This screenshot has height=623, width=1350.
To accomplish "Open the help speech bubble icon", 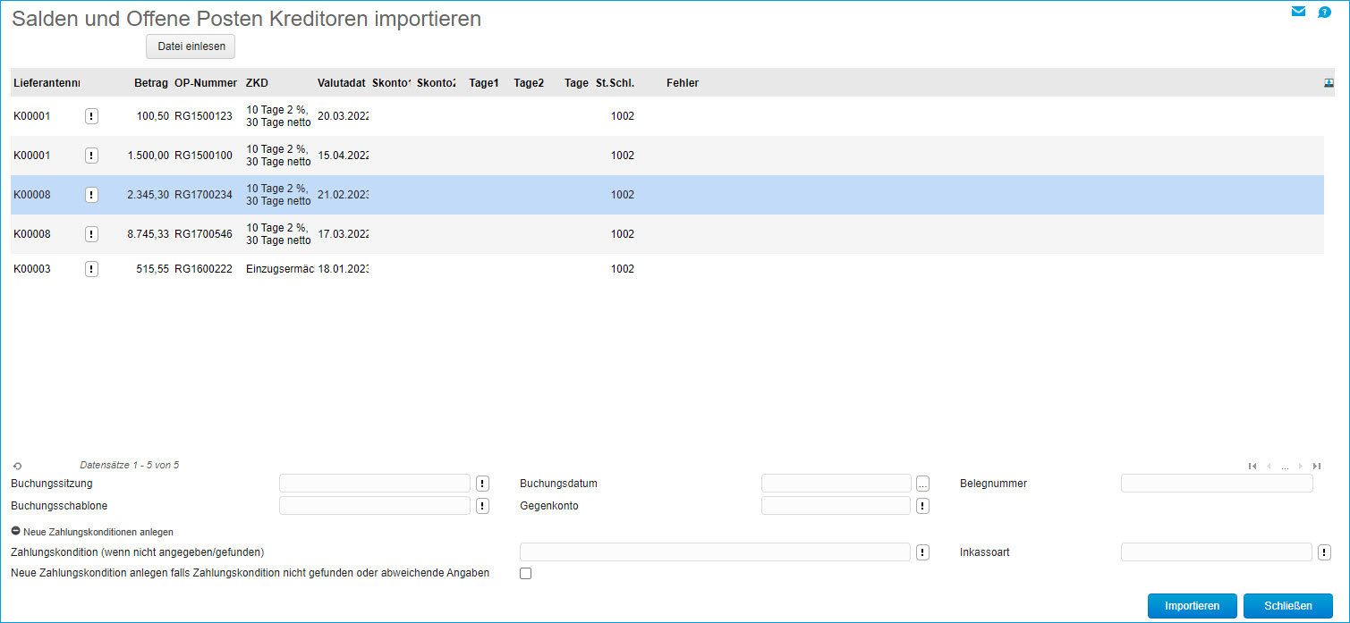I will (1325, 12).
